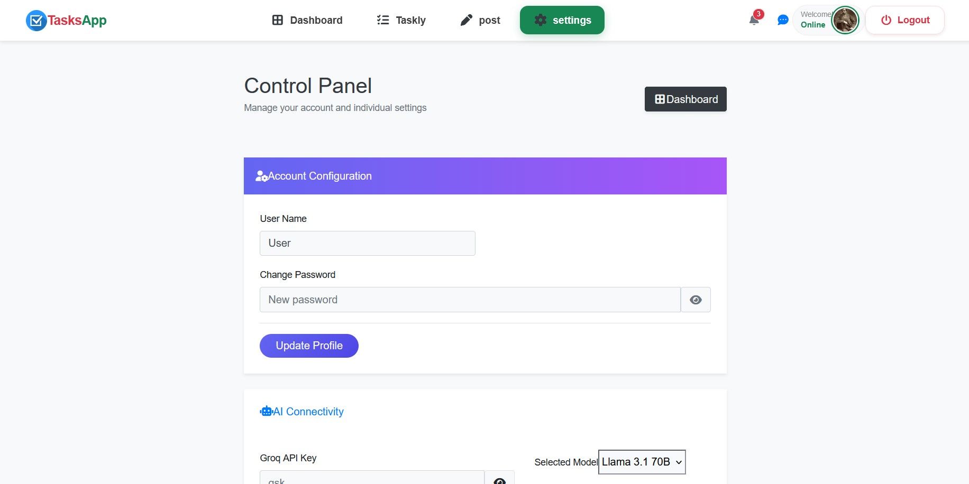This screenshot has width=969, height=484.
Task: Click the Logout button
Action: click(x=905, y=20)
